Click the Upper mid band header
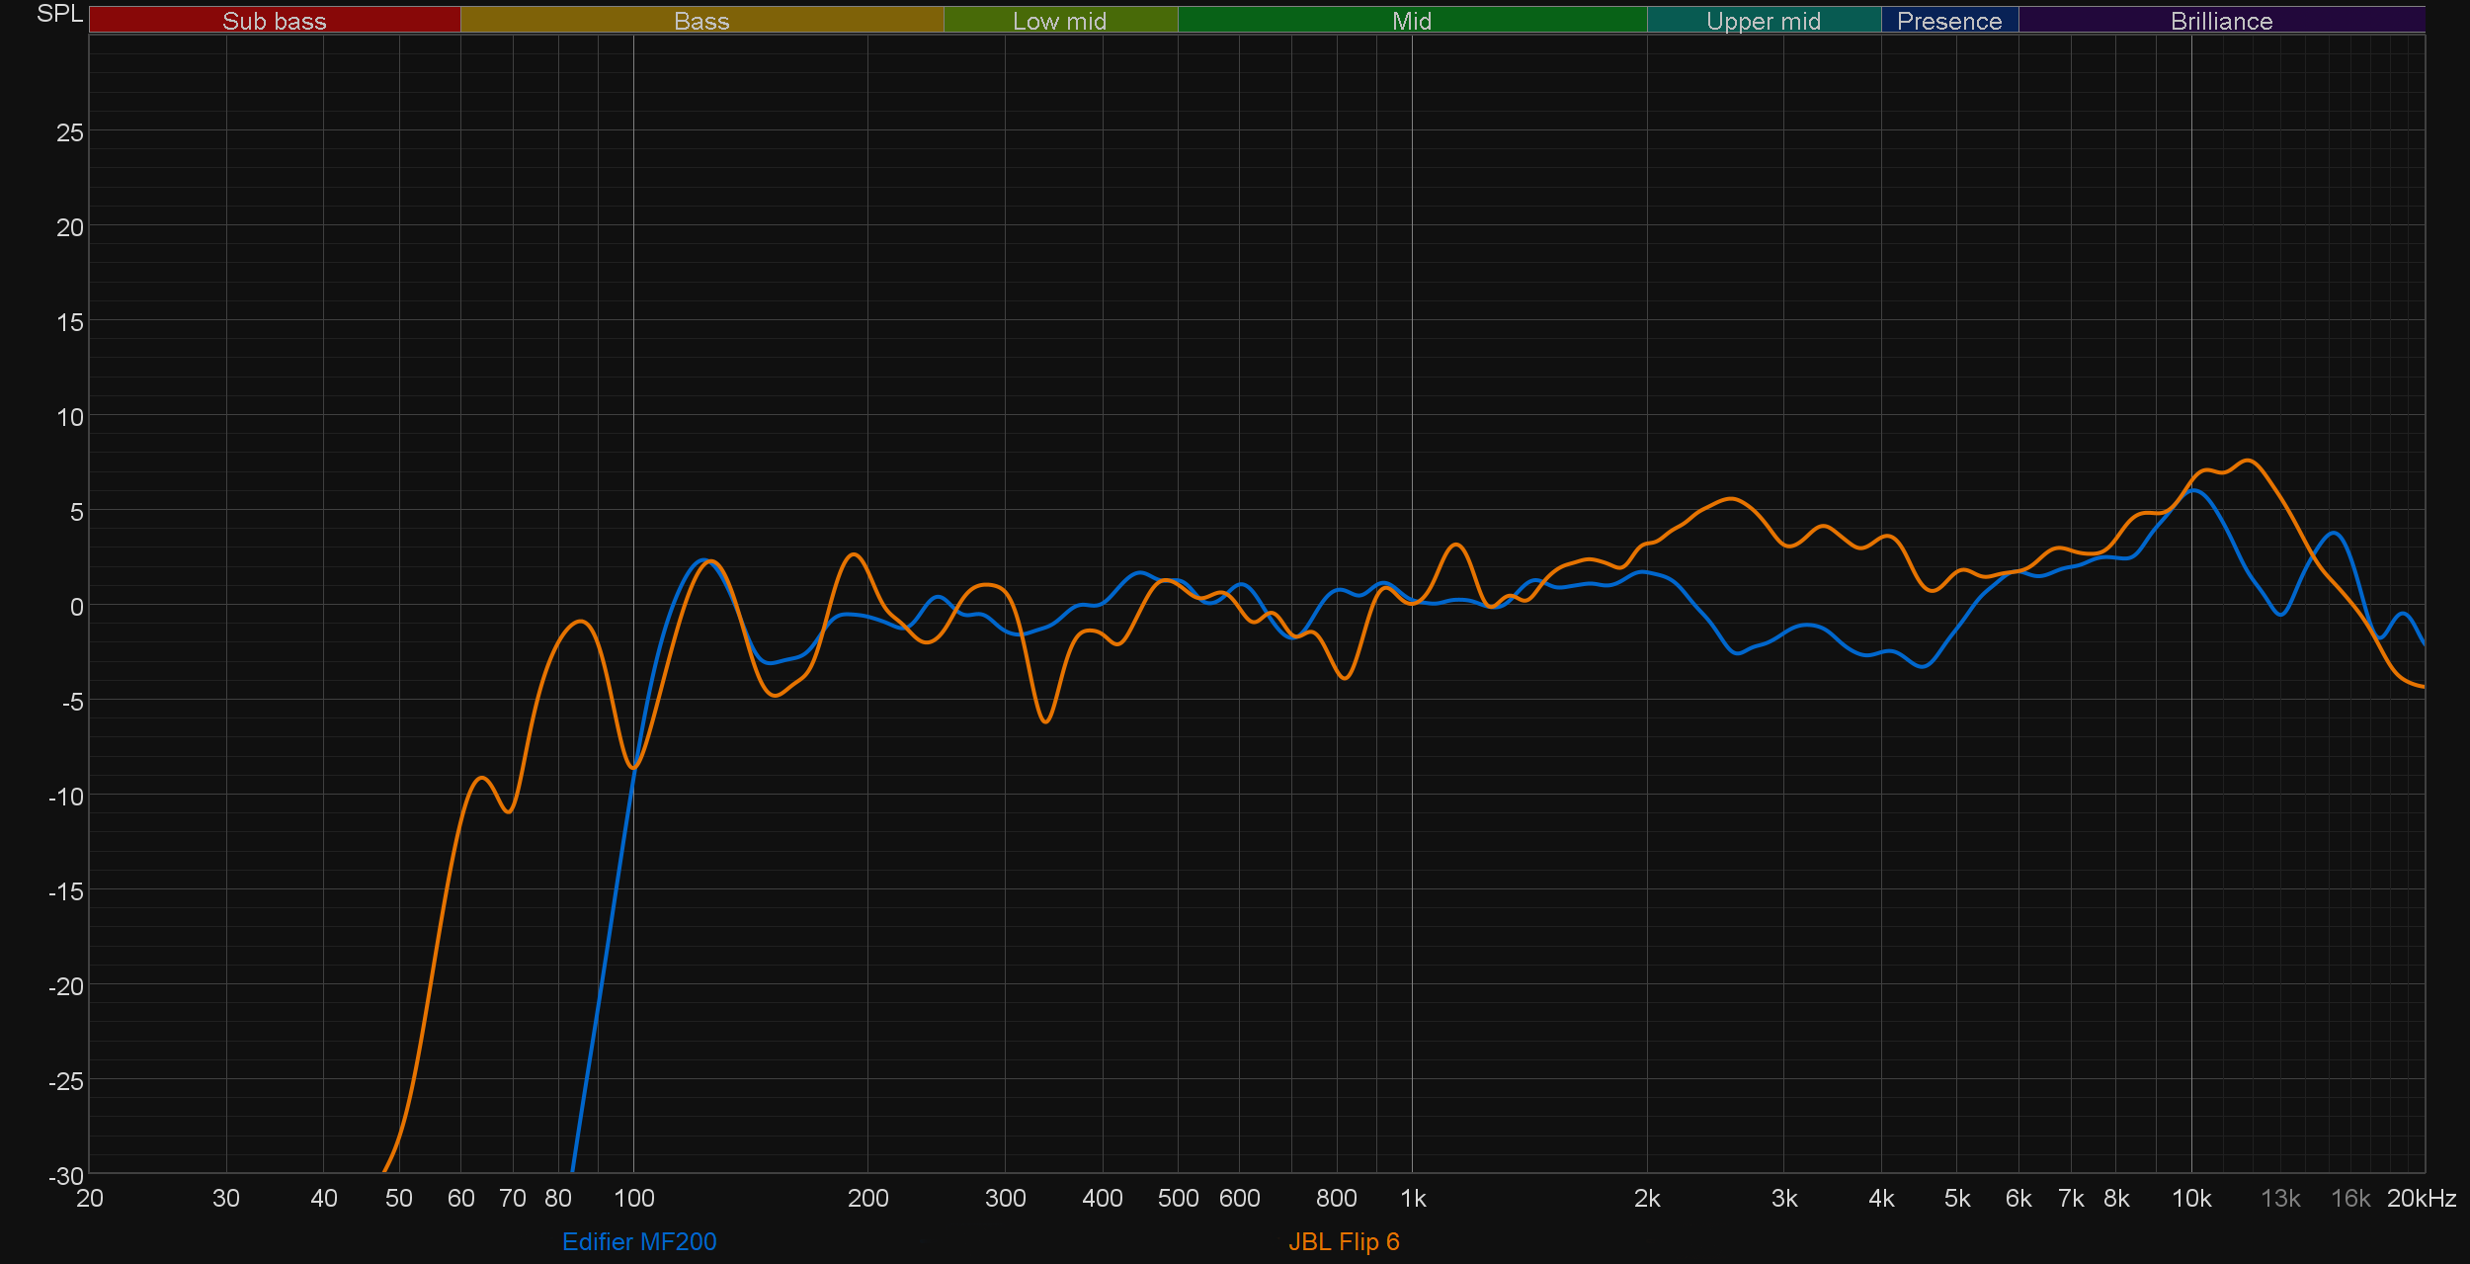 [1763, 21]
